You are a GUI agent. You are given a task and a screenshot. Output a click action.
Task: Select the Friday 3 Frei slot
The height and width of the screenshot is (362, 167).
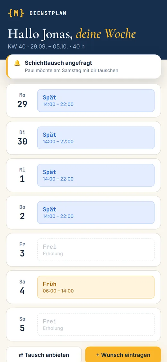(x=96, y=250)
